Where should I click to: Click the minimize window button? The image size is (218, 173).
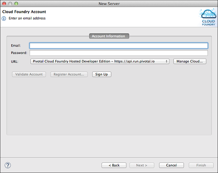pyautogui.click(x=10, y=4)
